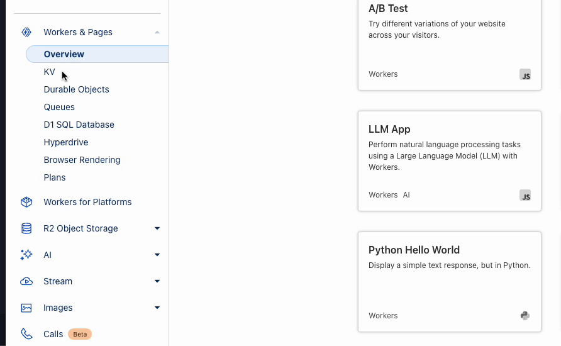Open the LLM App template card

pos(449,161)
